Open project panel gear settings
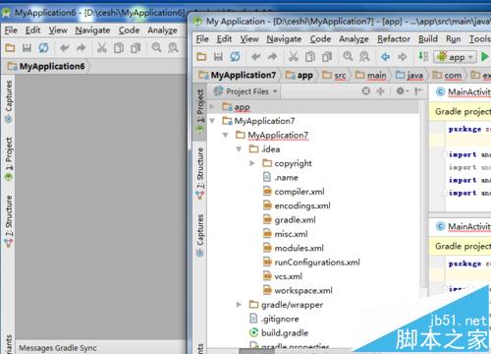The width and height of the screenshot is (491, 354). 402,90
